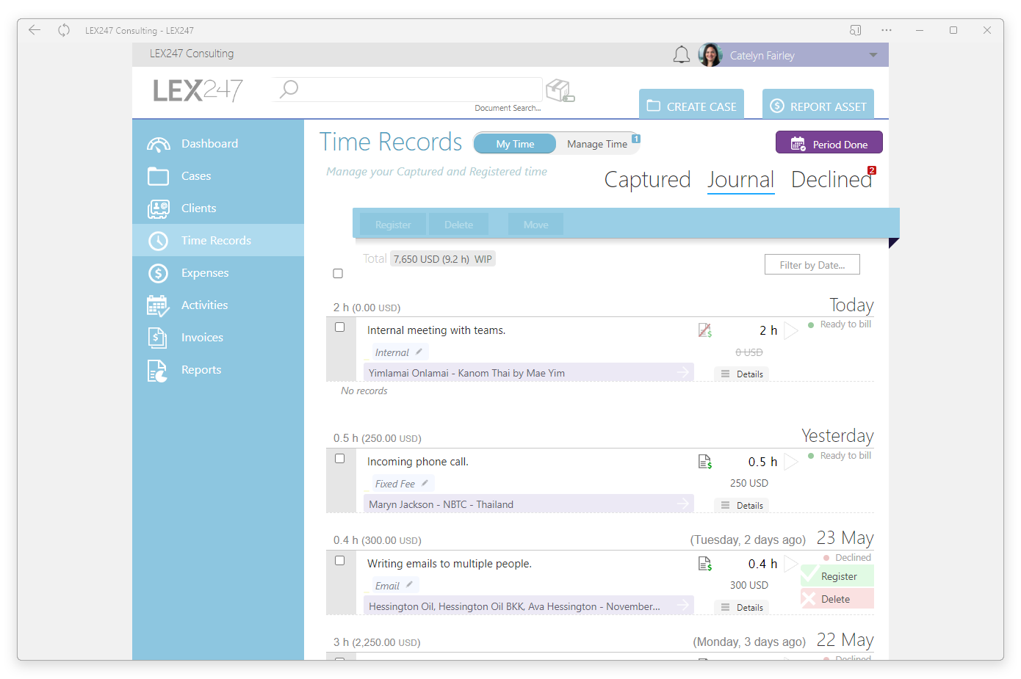Click the Period Done button
Image resolution: width=1021 pixels, height=679 pixels.
pos(829,143)
